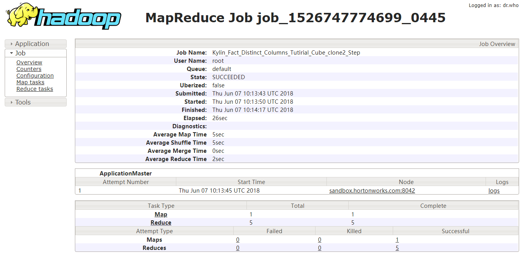The height and width of the screenshot is (255, 523).
Task: Collapse the Job sidebar section
Action: pos(20,53)
